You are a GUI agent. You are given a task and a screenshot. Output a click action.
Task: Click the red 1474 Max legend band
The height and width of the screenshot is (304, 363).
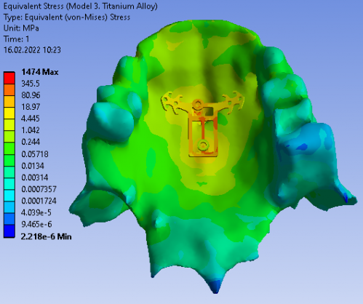[x=9, y=78]
